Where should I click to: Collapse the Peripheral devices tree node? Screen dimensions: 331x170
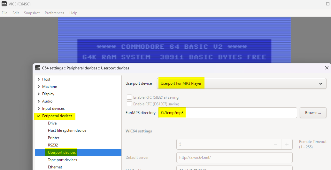[38, 116]
